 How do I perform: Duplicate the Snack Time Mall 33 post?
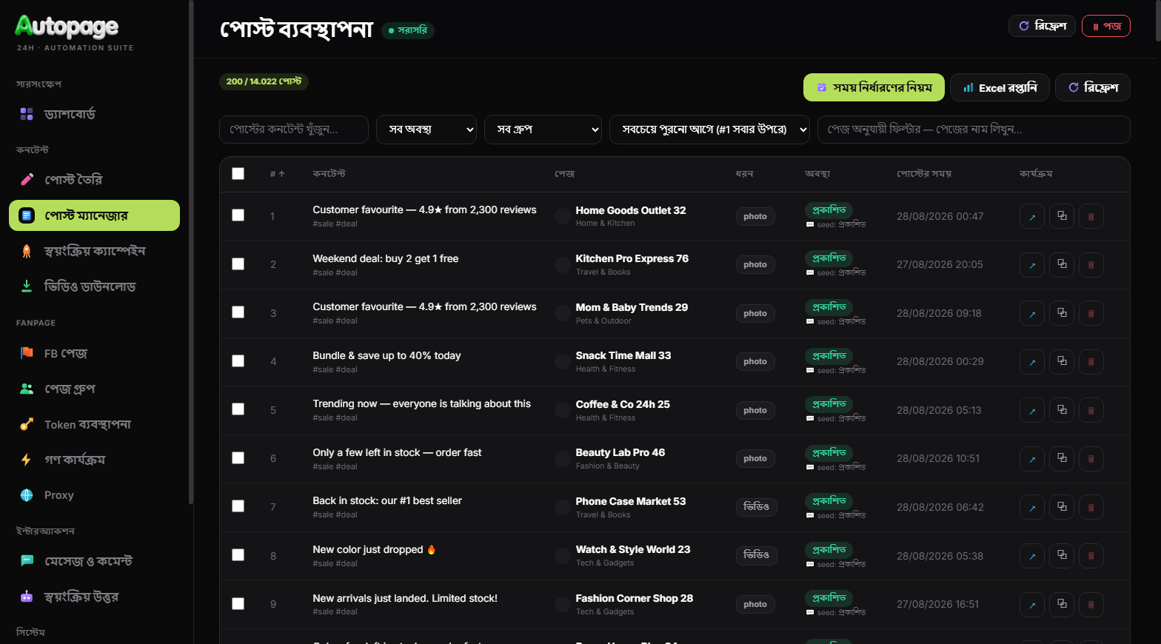[1062, 362]
